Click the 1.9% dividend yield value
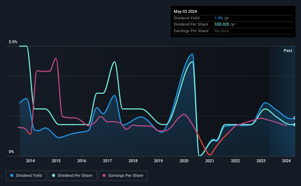Viewport: 301px width, 186px height. pyautogui.click(x=219, y=18)
